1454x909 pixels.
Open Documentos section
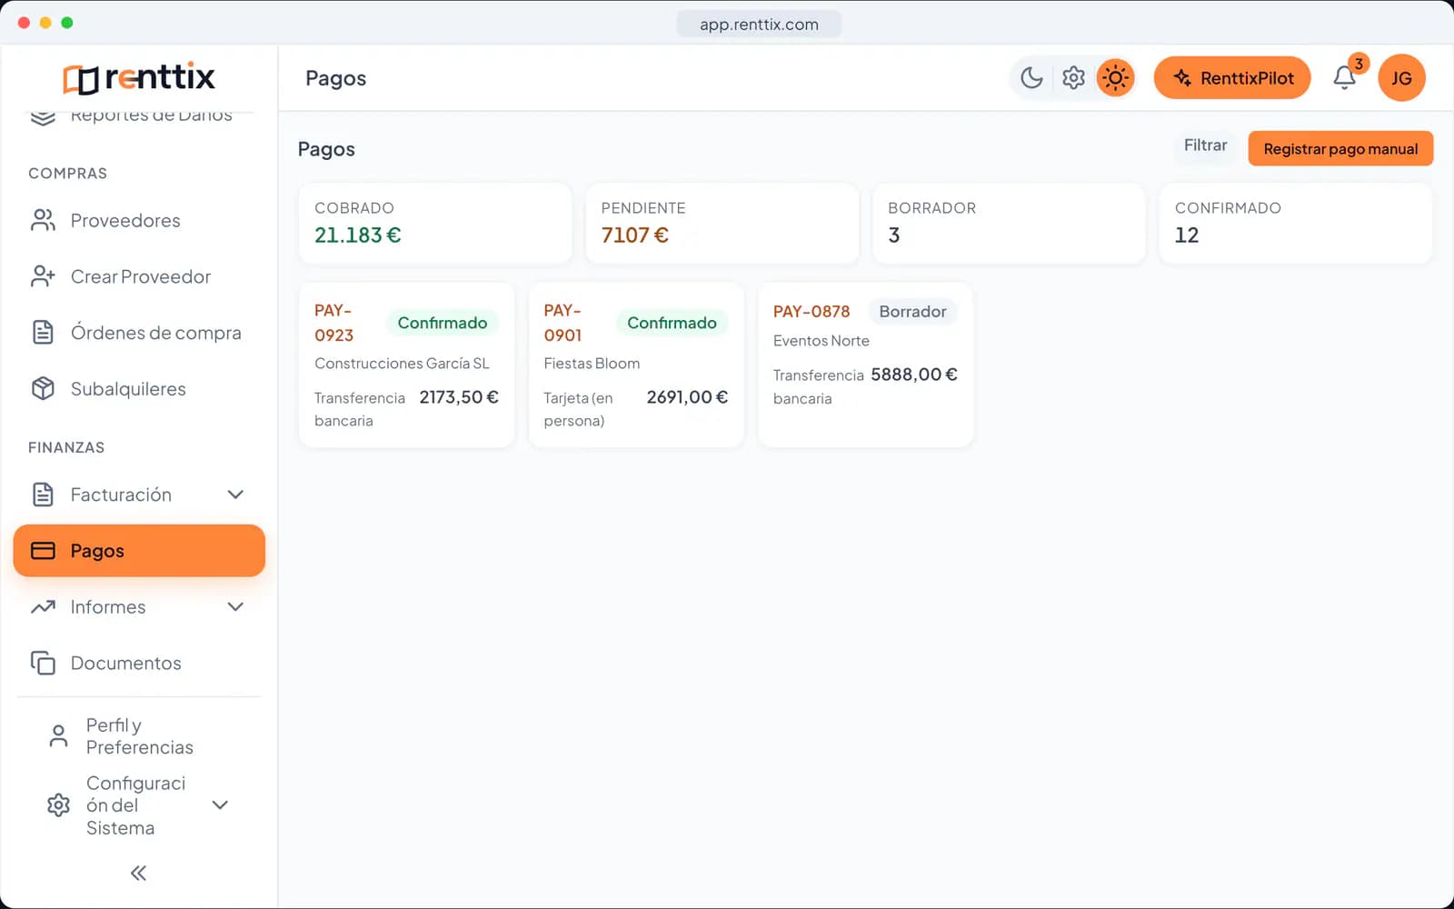pyautogui.click(x=139, y=663)
